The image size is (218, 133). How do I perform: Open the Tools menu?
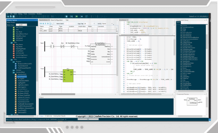pyautogui.click(x=25, y=14)
